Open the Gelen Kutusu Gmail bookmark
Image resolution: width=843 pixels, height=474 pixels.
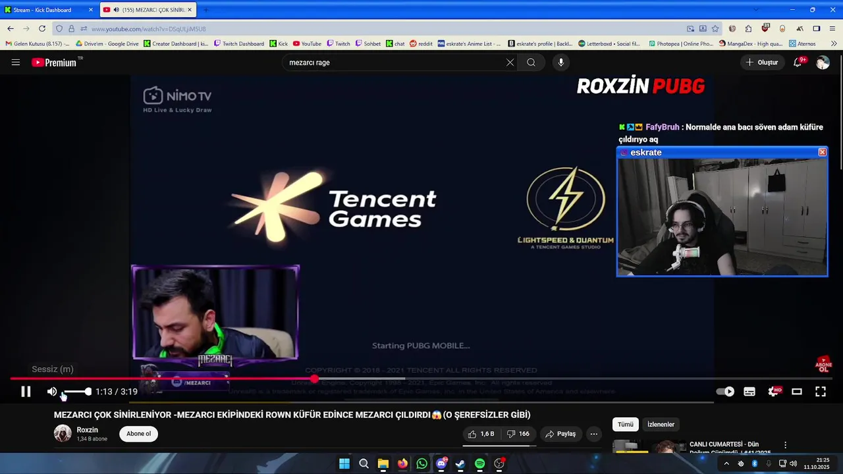pos(38,44)
